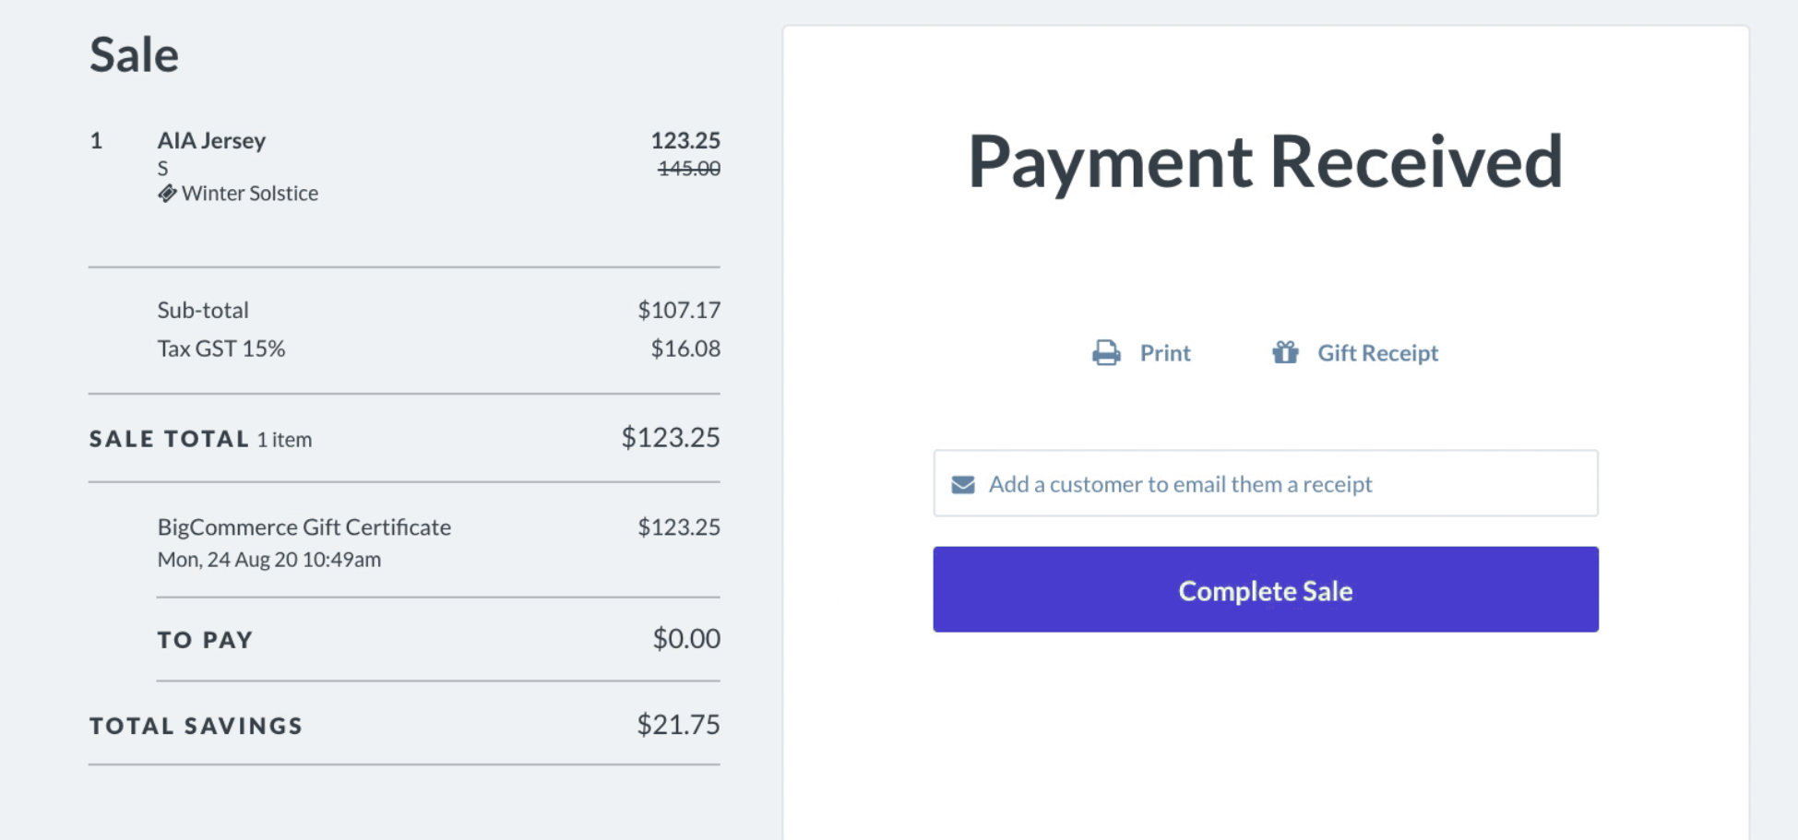Click the Sub-total amount $107.17
The height and width of the screenshot is (840, 1798).
click(679, 310)
